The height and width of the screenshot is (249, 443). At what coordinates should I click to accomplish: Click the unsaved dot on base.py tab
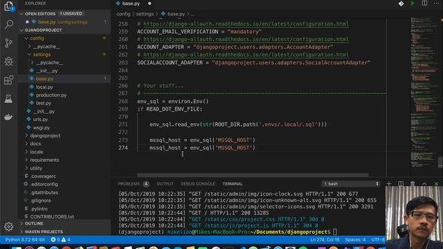point(150,3)
